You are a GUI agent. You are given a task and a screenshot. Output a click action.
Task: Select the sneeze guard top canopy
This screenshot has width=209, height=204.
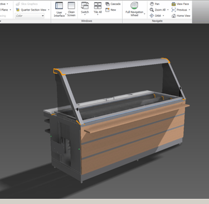pos(111,66)
